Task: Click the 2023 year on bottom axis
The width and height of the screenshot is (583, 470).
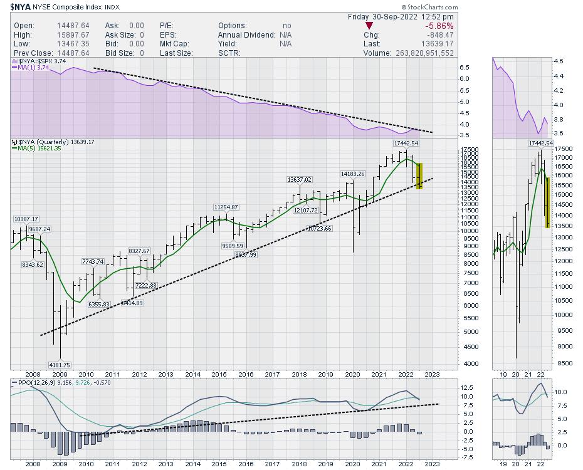Action: (x=433, y=464)
